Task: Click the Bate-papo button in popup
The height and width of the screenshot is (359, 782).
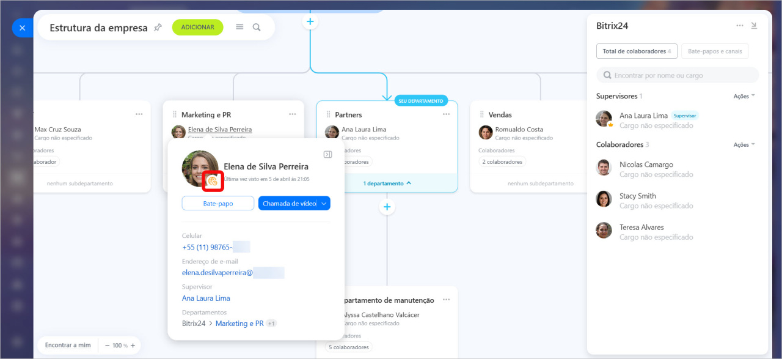Action: point(217,203)
